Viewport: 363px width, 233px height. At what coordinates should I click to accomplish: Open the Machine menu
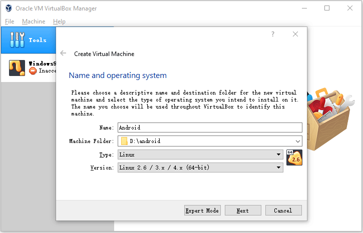coord(34,21)
